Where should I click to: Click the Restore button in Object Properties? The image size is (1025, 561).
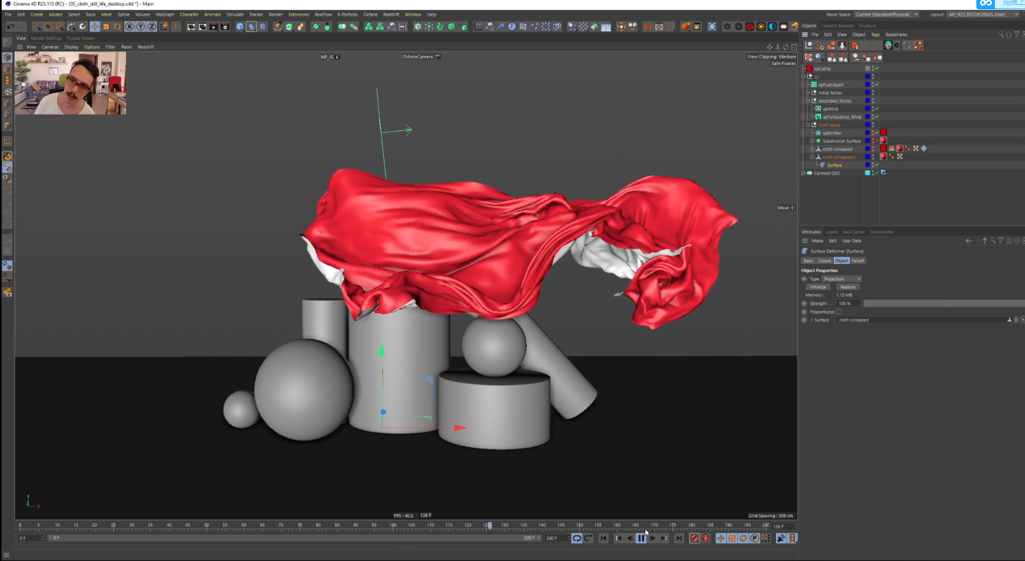(848, 287)
